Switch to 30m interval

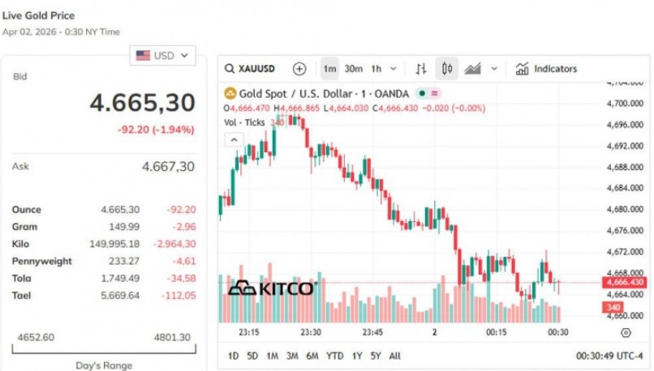pos(353,69)
